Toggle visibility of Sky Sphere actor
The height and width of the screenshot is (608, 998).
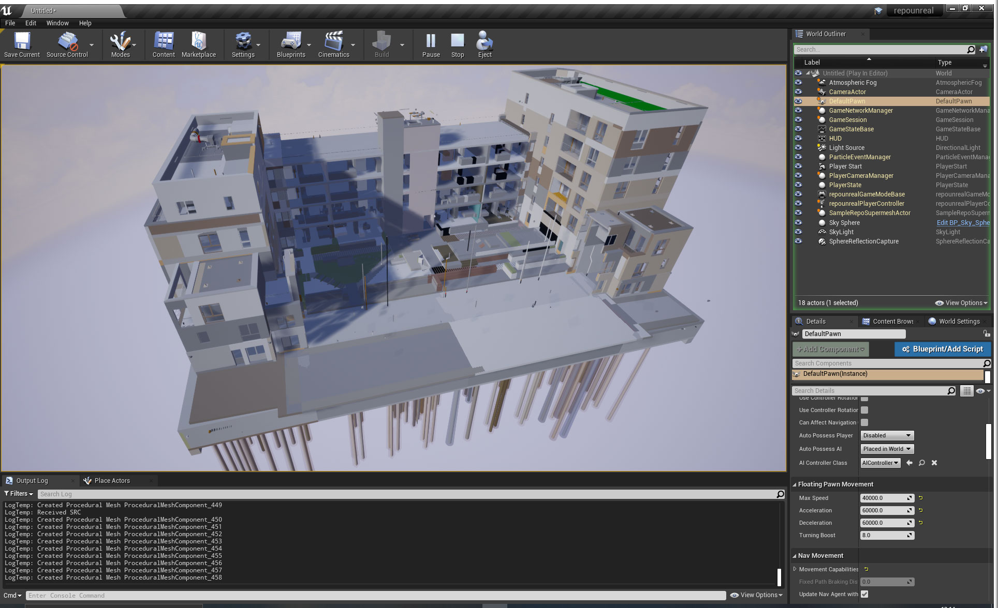coord(798,222)
